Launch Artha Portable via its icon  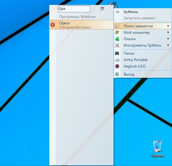click(x=117, y=60)
